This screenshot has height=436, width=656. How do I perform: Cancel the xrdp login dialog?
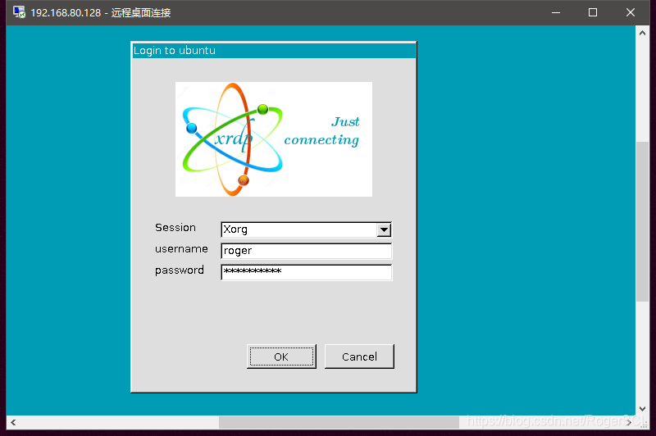pos(359,357)
